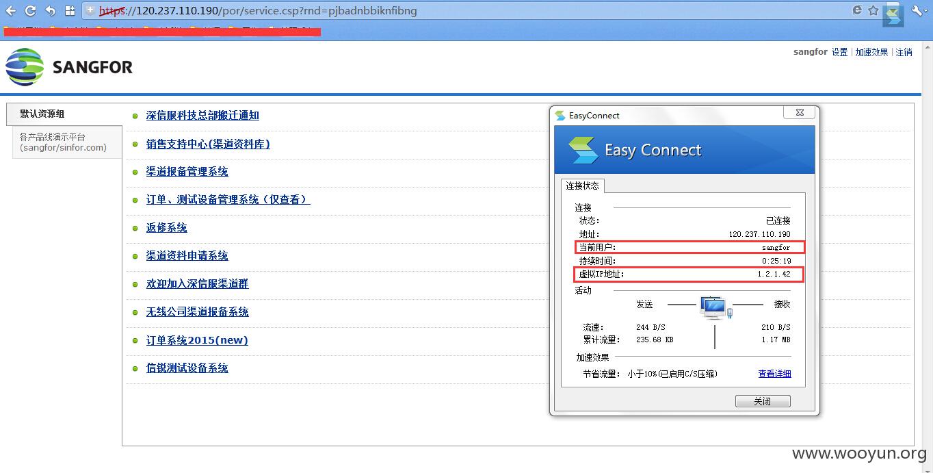Open the 加速效果 link in the header

tap(871, 52)
